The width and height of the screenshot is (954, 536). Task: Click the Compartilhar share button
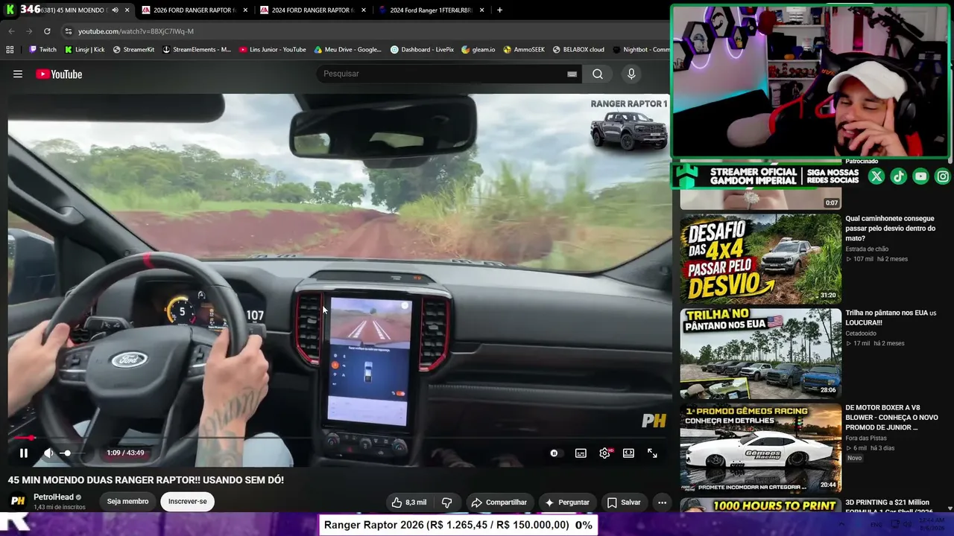[x=499, y=502]
